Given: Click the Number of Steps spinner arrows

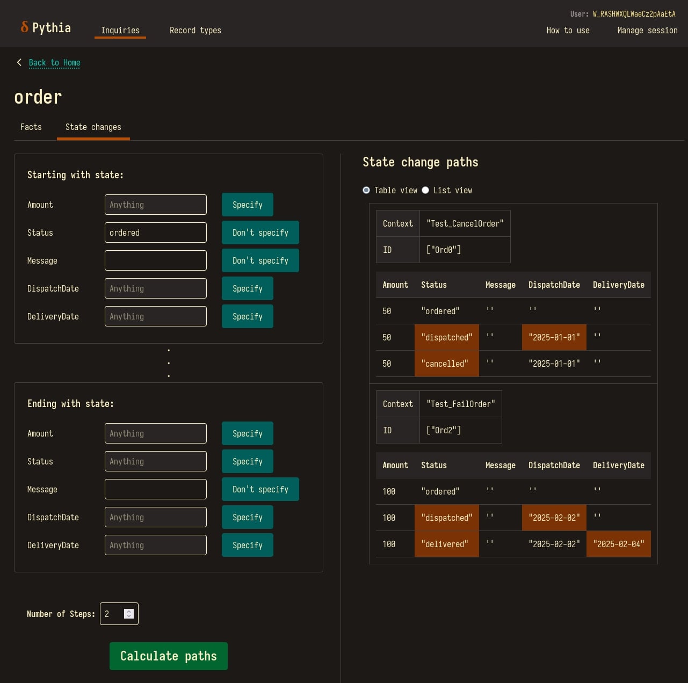Looking at the screenshot, I should pos(129,614).
